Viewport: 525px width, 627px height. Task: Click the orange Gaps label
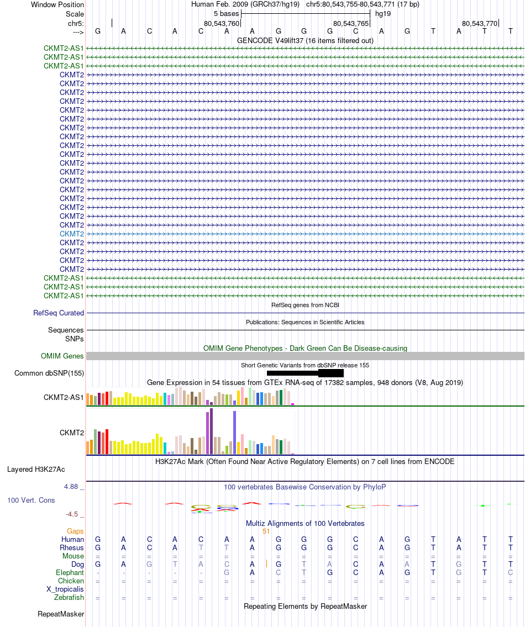click(75, 531)
